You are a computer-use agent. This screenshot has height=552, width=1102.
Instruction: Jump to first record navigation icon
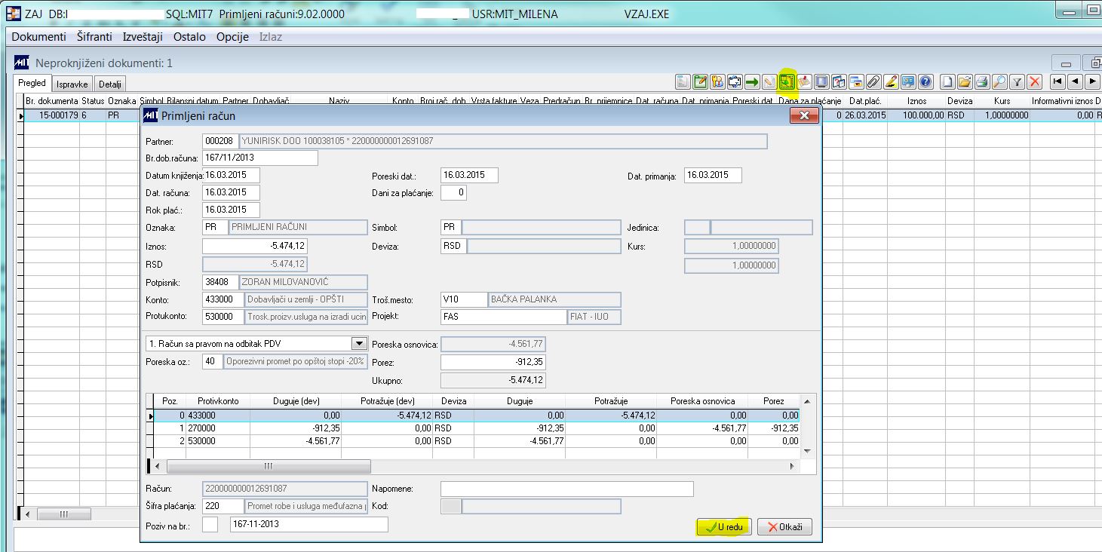point(1057,81)
